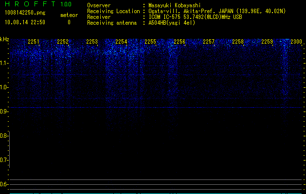Viewport: 306px width, 194px height.
Task: Click the Ovserver label
Action: tap(99, 5)
